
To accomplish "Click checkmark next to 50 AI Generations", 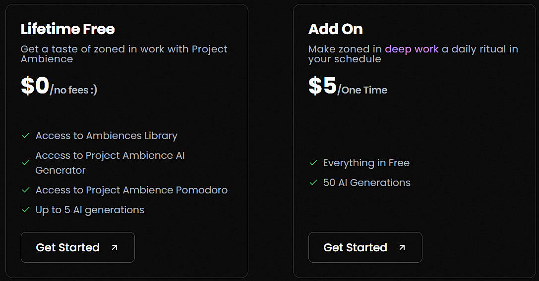I will coord(313,183).
